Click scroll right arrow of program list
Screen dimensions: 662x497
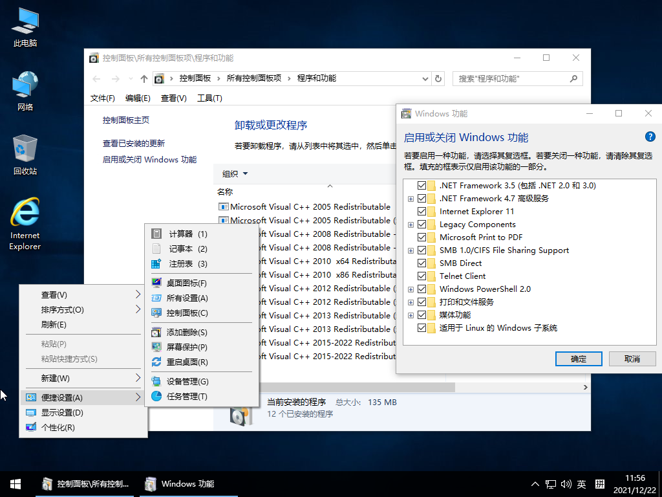tap(585, 387)
